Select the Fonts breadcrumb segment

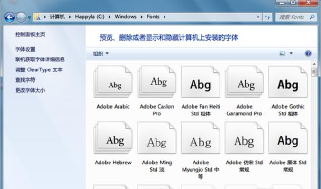tap(153, 17)
